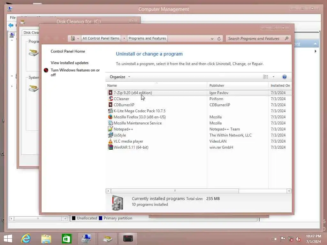Open the Organize dropdown

(120, 77)
